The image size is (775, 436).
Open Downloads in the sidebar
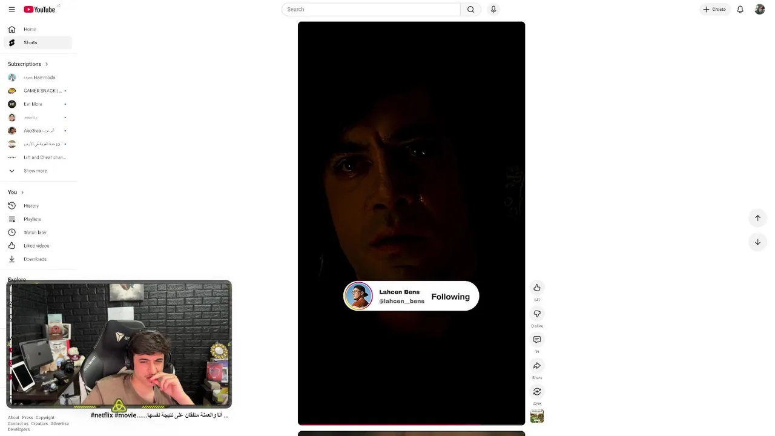38,259
